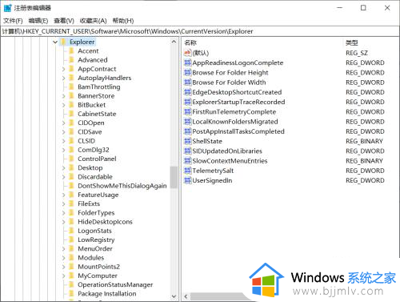Click the 名称 column header
This screenshot has width=400, height=302.
190,42
